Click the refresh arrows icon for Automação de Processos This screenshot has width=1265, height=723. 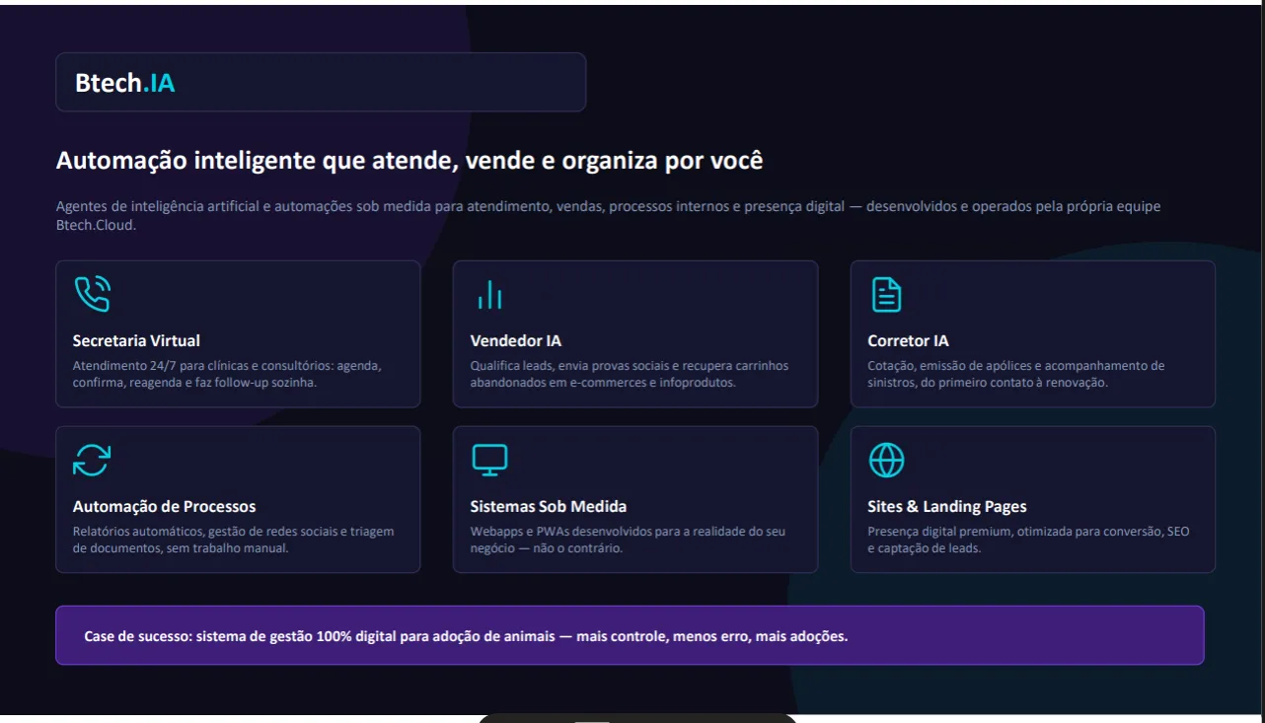click(x=92, y=460)
